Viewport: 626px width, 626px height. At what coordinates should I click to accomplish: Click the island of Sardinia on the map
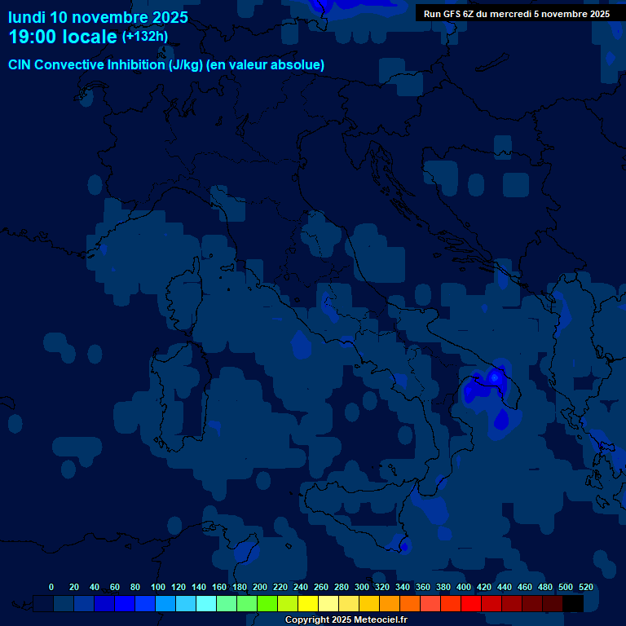(x=178, y=399)
